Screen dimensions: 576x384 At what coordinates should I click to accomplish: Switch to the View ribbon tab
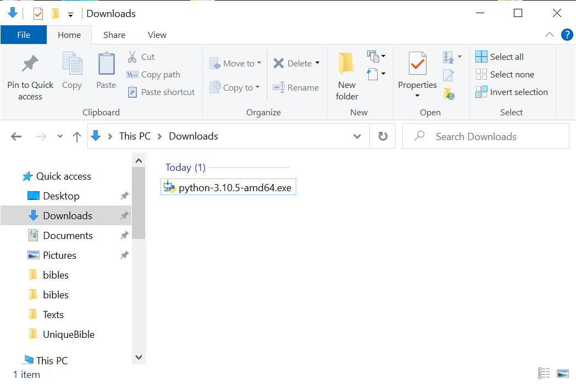coord(157,35)
